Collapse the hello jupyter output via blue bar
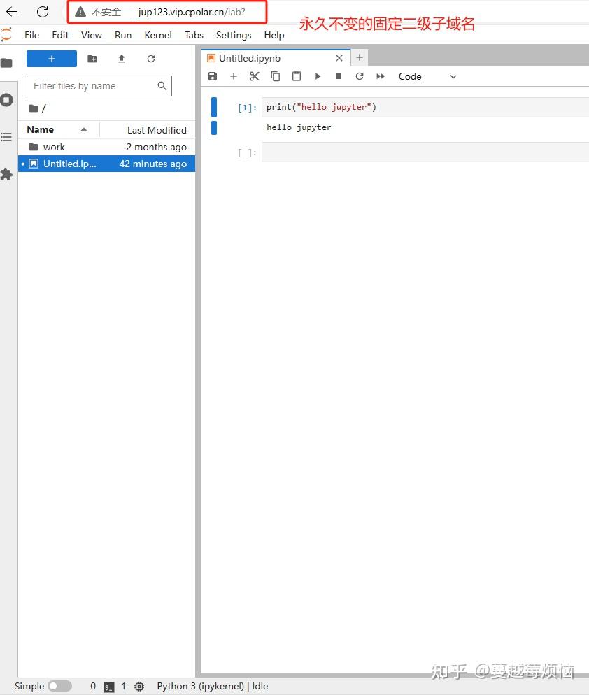This screenshot has width=589, height=695. click(x=214, y=128)
